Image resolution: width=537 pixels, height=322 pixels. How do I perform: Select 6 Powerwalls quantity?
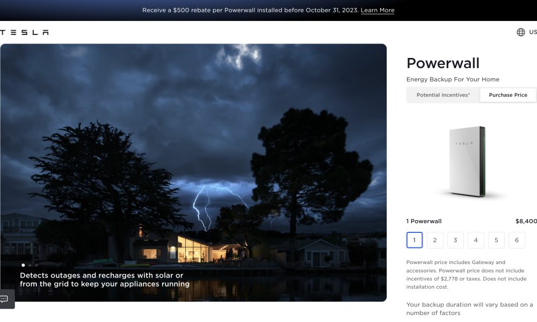517,240
